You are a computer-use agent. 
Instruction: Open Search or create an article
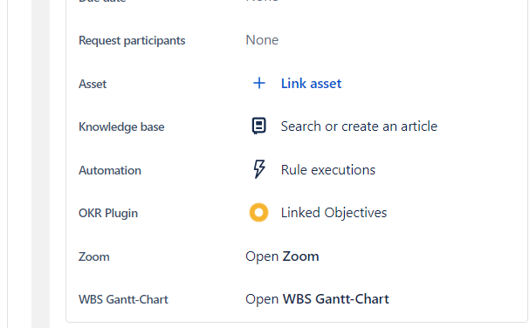(359, 126)
